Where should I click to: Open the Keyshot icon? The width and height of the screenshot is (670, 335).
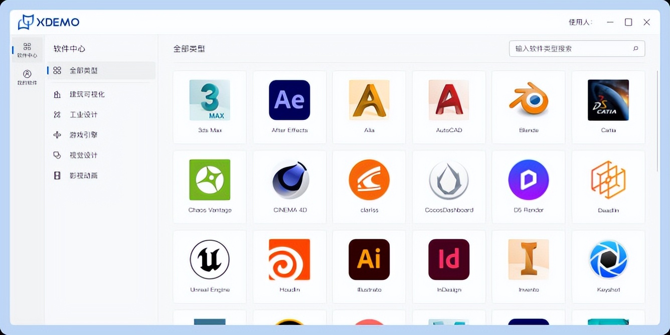pos(608,259)
